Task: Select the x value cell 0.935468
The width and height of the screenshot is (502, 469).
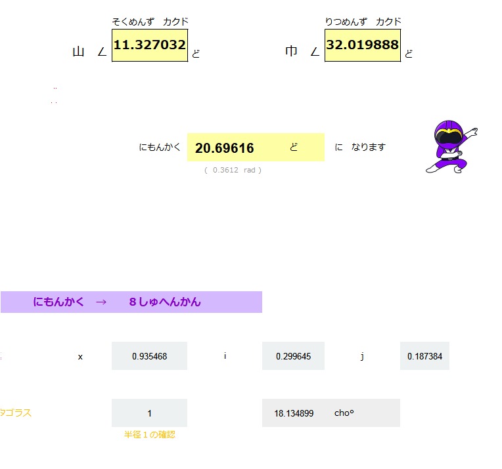Action: pos(149,356)
